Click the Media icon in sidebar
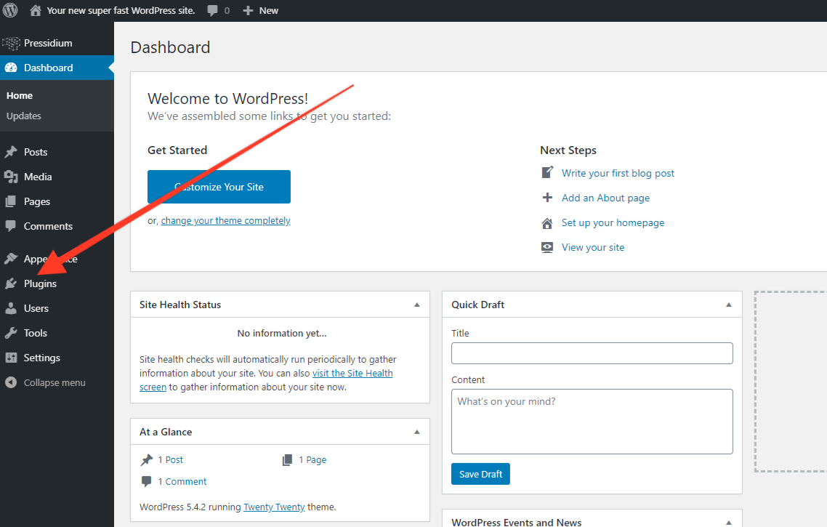This screenshot has height=527, width=827. 11,177
